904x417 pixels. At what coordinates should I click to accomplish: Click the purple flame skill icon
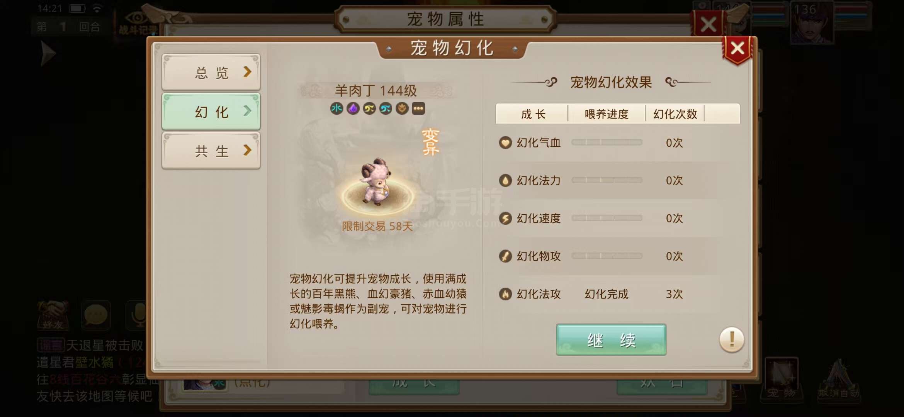(353, 108)
